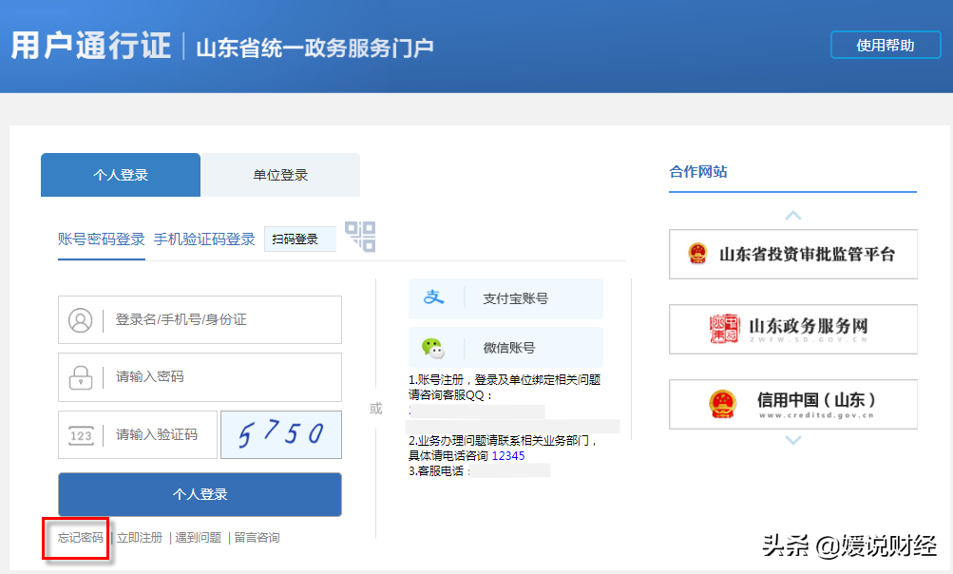Open the 山东政务服务网 partner site

793,329
